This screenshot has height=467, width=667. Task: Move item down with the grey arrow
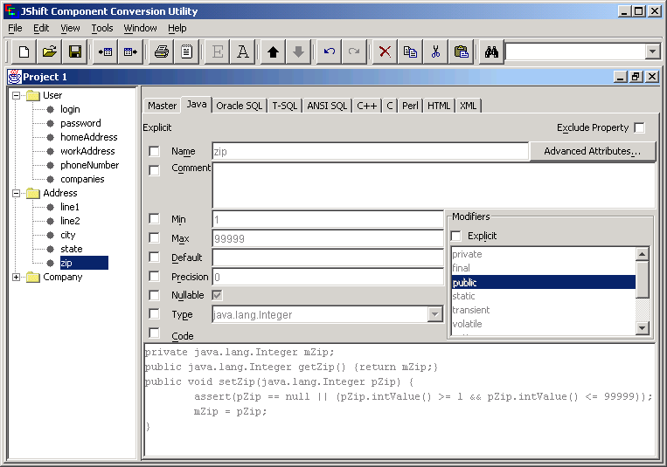tap(299, 52)
